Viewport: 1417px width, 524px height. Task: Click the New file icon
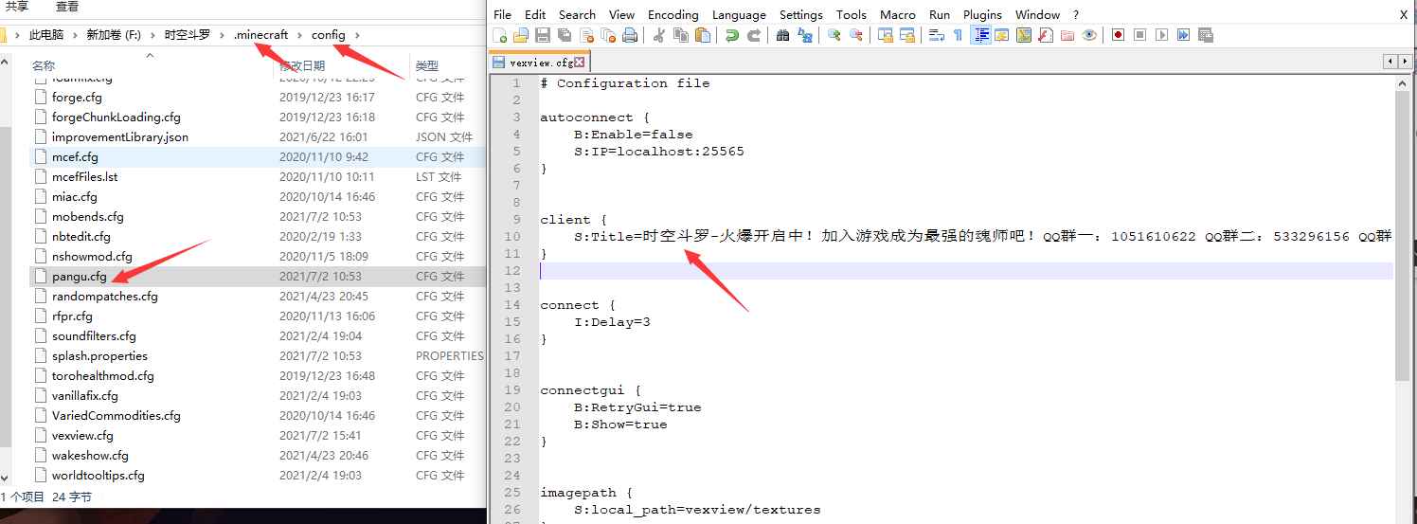point(500,35)
